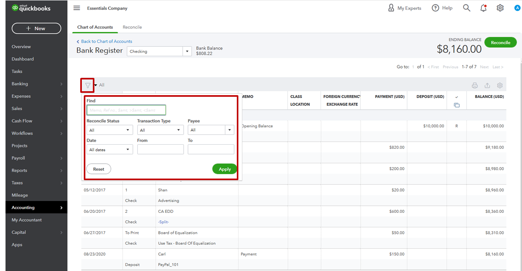The width and height of the screenshot is (522, 271).
Task: Click the export register icon
Action: point(487,85)
